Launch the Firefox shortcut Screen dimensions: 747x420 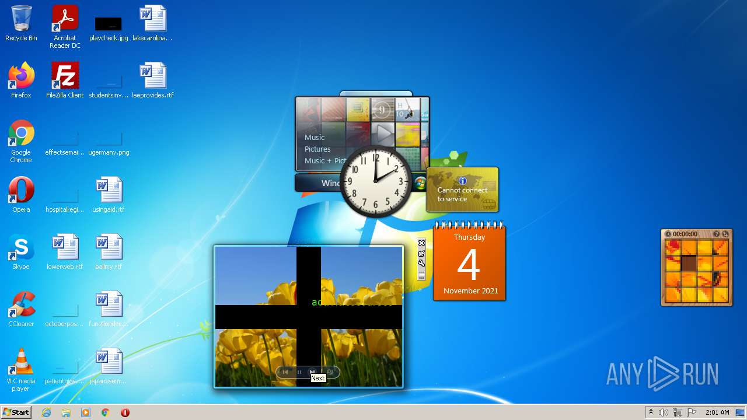click(21, 80)
